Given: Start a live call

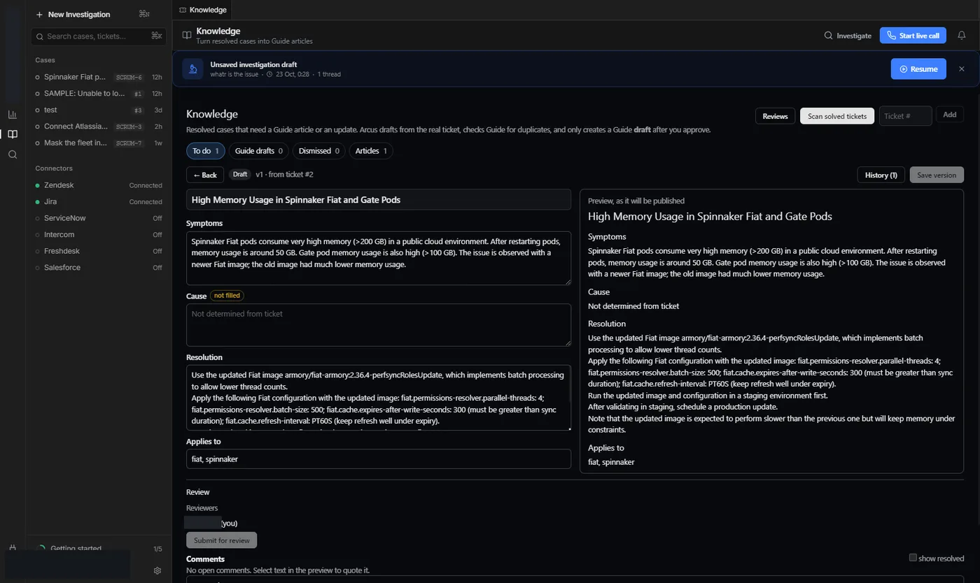Looking at the screenshot, I should tap(913, 36).
